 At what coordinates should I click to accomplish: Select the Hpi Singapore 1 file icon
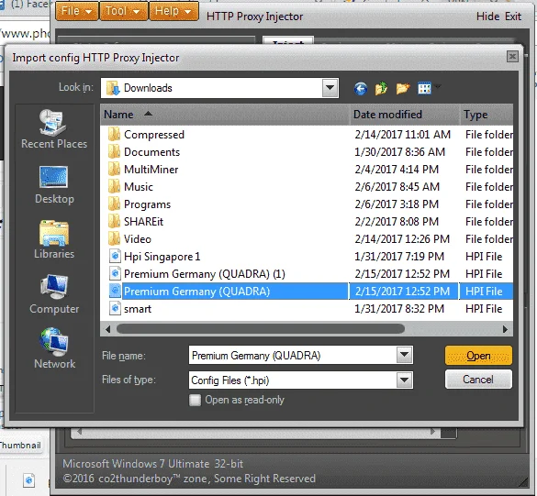point(115,256)
